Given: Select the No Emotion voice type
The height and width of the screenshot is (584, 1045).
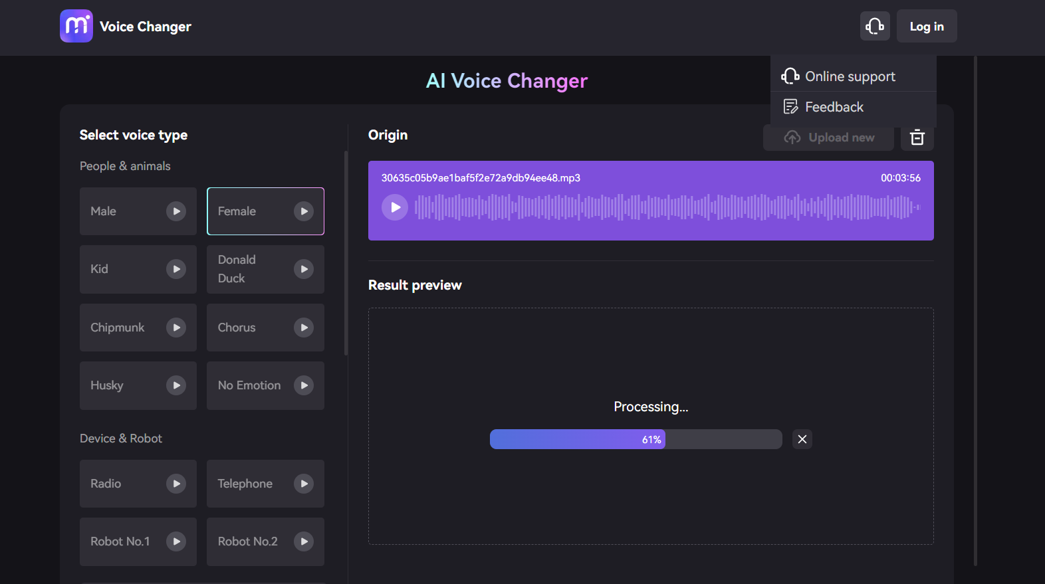Looking at the screenshot, I should 265,385.
